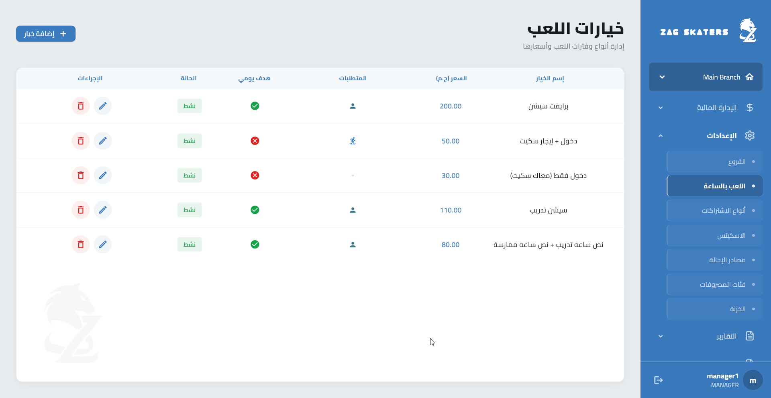Click the person icon in the 80.00 row
Screen dimensions: 771x398
pyautogui.click(x=353, y=245)
